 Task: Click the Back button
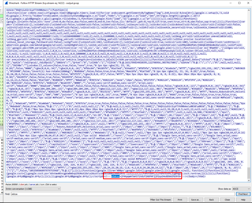click(x=211, y=200)
